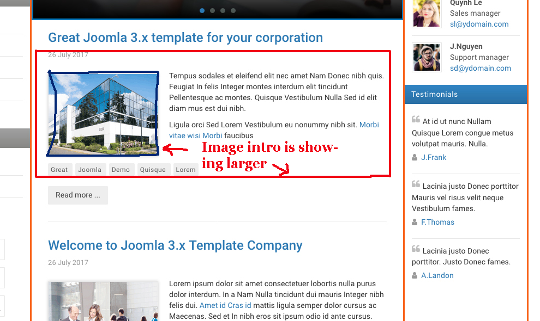Select the Demo tag

(121, 169)
